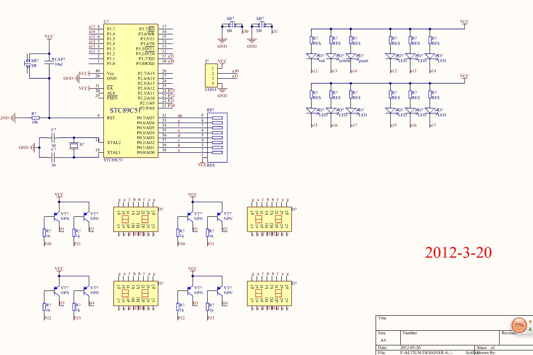Select the 10k reset resistor
The image size is (533, 355).
point(35,118)
